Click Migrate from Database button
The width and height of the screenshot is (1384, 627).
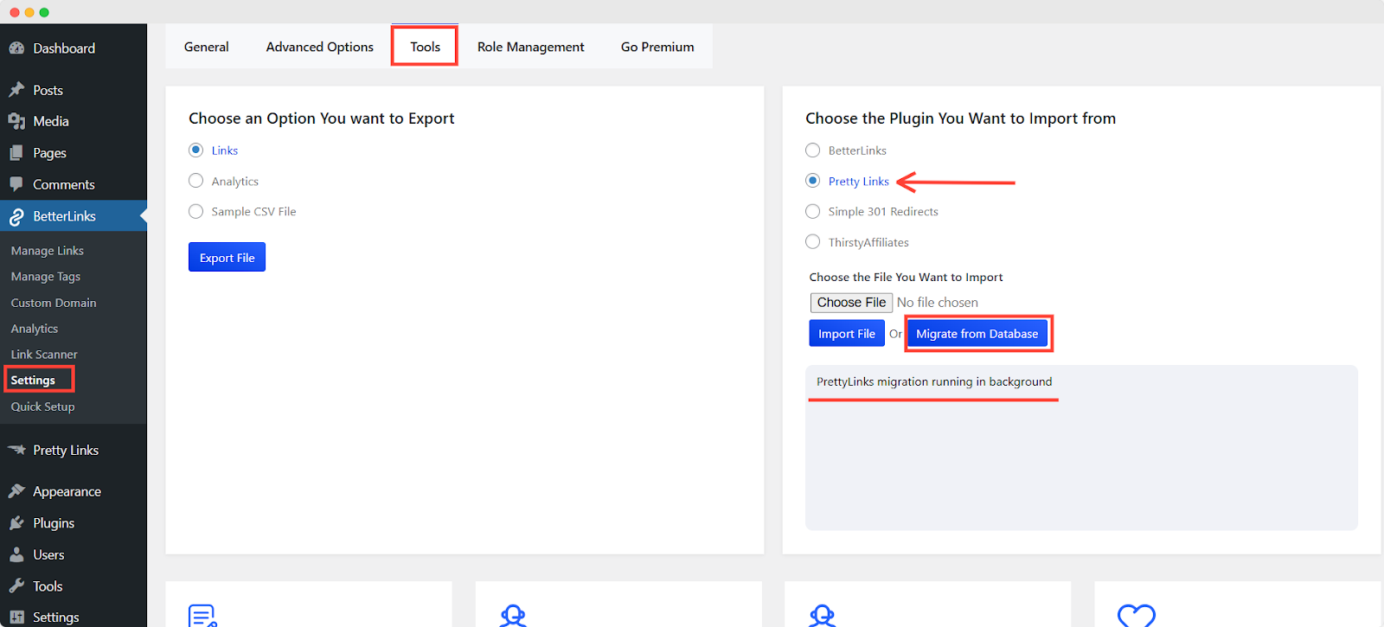(x=977, y=334)
